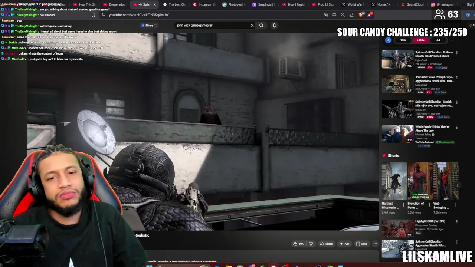Open menu for John Wick Solos video
Image resolution: width=475 pixels, height=267 pixels.
(x=457, y=78)
